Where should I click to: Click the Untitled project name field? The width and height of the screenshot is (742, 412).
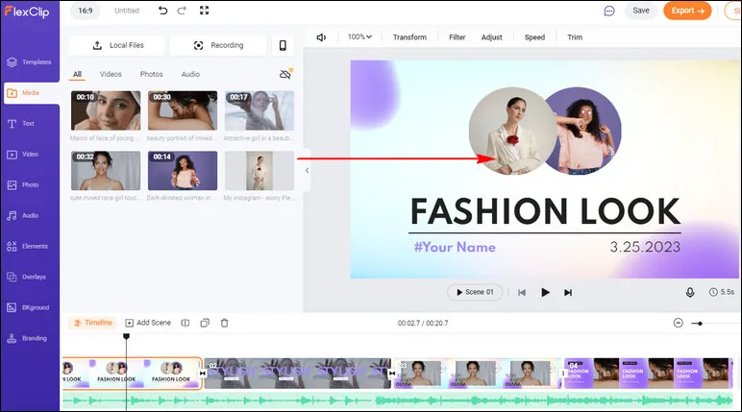(127, 11)
